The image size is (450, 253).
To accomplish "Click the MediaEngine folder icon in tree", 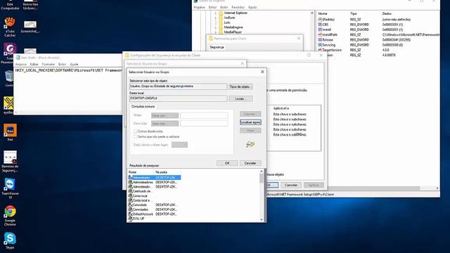I will [221, 27].
